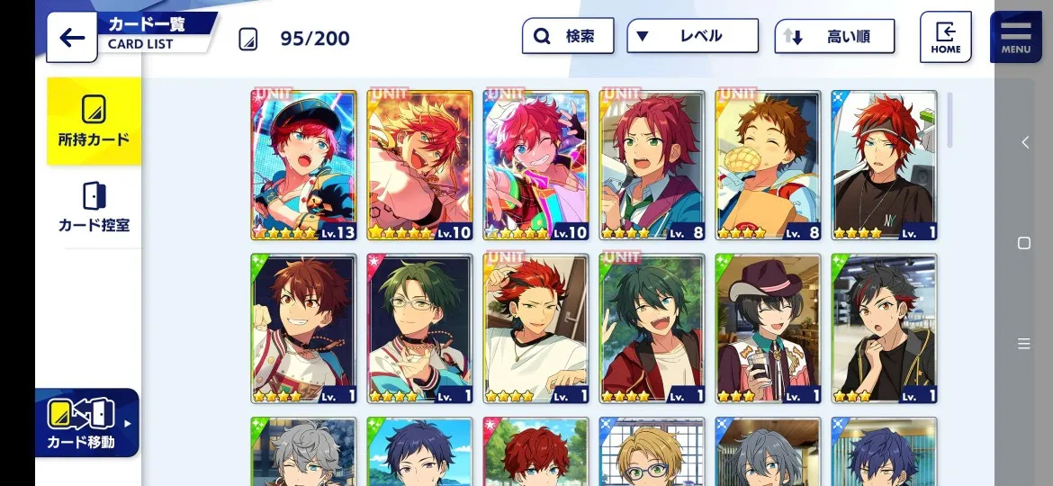Click the card count icon beside 95/200

(x=247, y=39)
